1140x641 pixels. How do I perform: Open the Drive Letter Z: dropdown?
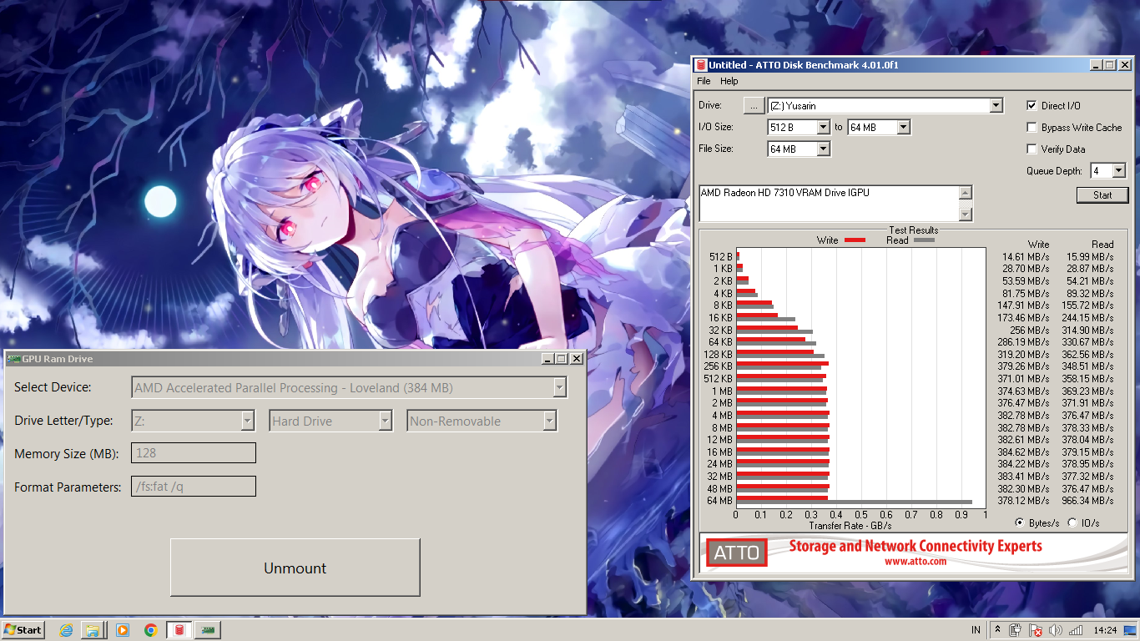click(248, 421)
